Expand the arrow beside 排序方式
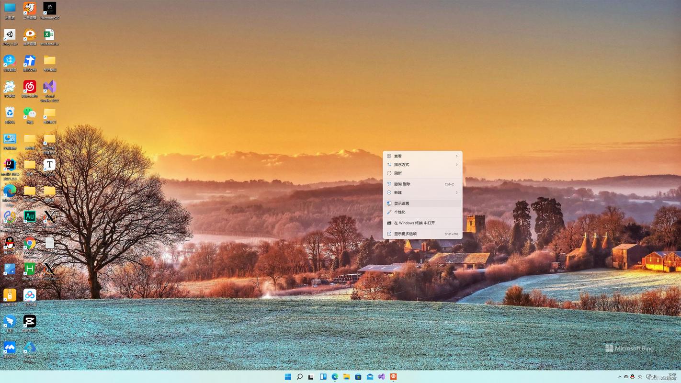This screenshot has width=681, height=383. click(x=456, y=165)
